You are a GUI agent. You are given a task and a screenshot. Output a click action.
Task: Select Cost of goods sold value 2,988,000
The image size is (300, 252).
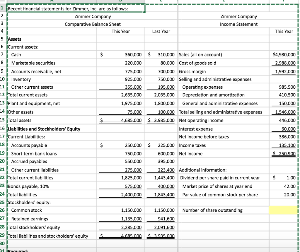(x=285, y=63)
